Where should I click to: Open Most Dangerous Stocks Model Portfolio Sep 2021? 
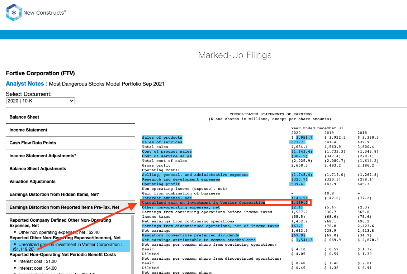coord(107,84)
